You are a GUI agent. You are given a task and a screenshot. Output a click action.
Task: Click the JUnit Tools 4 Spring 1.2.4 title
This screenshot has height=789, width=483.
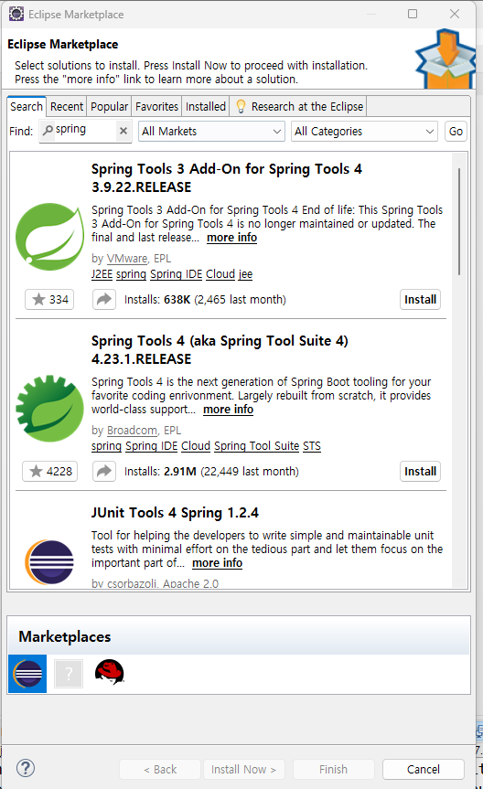point(175,513)
